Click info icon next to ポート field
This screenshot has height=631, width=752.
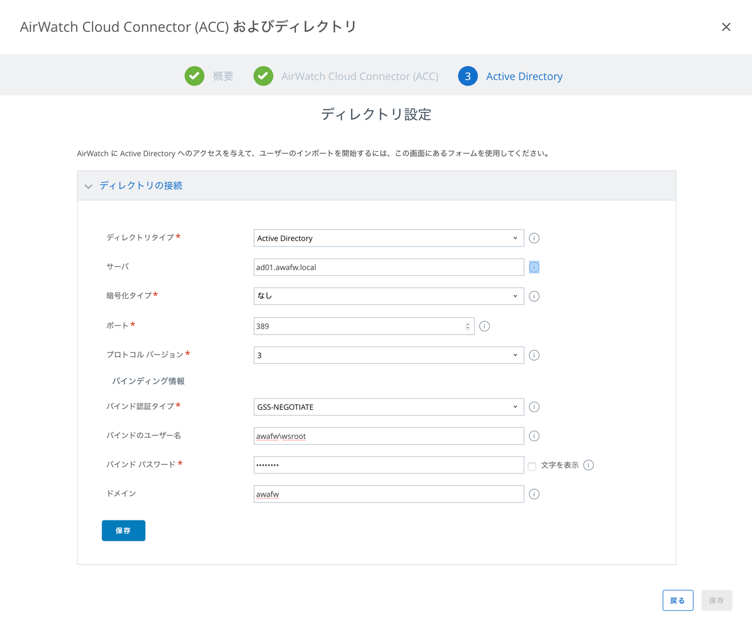[x=485, y=326]
